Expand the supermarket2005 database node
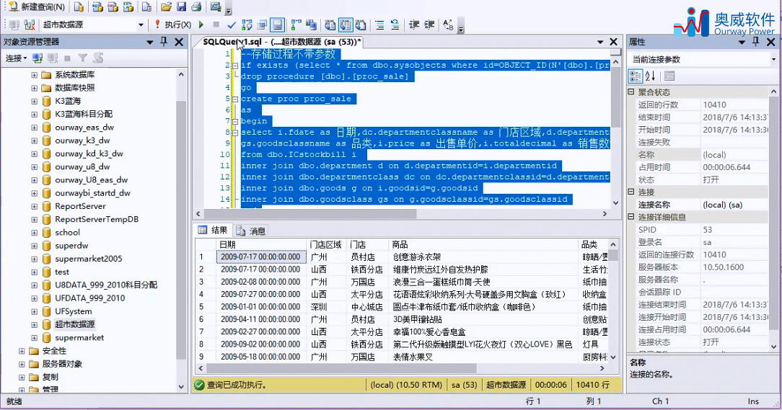 coord(34,259)
